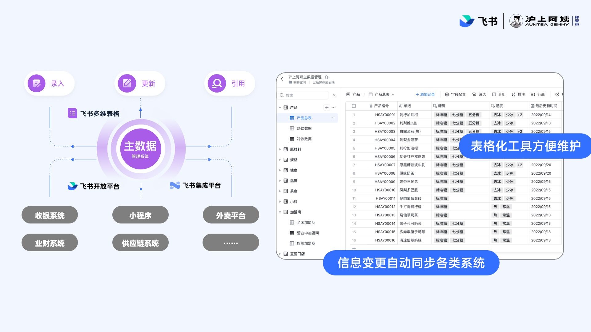
Task: Click the 收银系统 button
Action: (x=50, y=215)
